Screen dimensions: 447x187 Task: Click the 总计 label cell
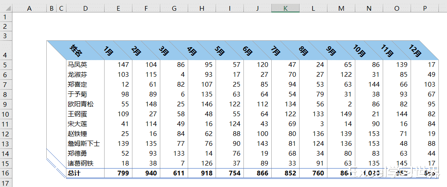86,173
